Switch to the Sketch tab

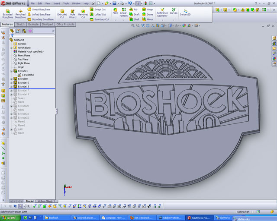coord(20,24)
